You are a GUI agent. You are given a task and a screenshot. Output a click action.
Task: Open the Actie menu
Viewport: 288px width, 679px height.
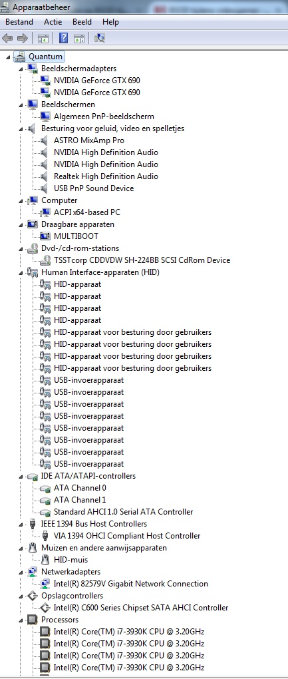click(53, 22)
